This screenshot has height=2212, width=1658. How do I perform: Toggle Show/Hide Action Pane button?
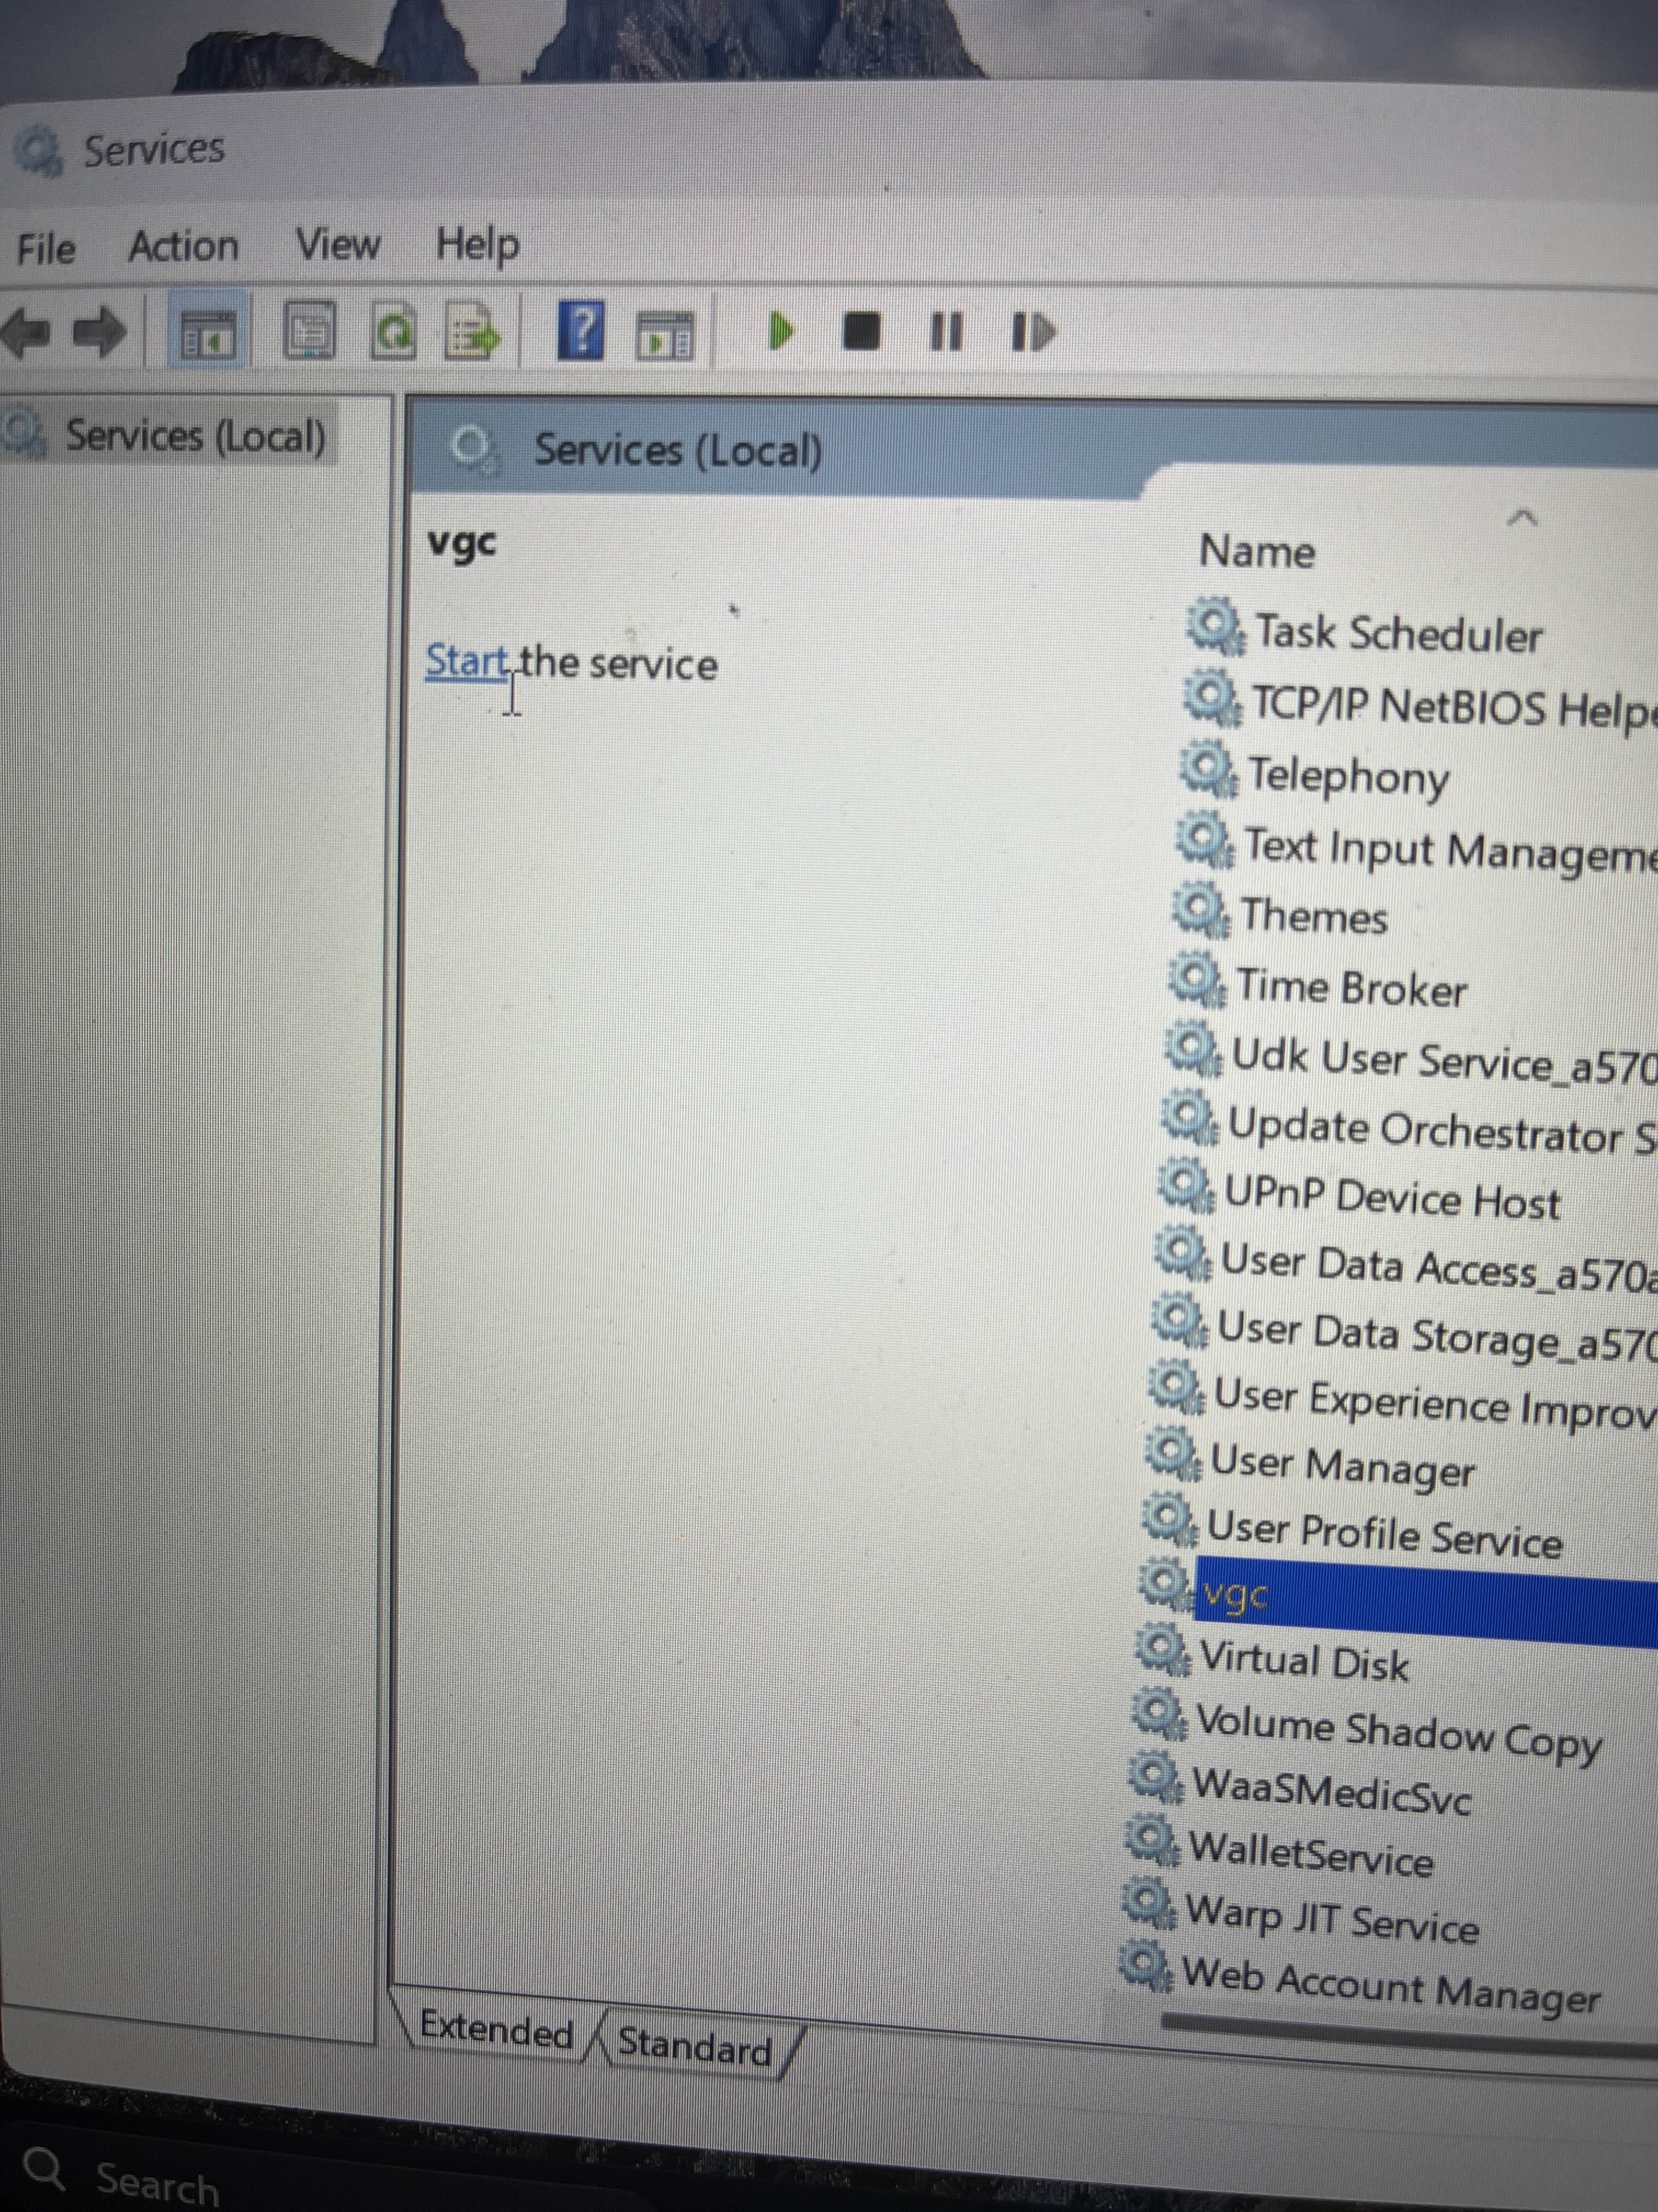(x=665, y=336)
